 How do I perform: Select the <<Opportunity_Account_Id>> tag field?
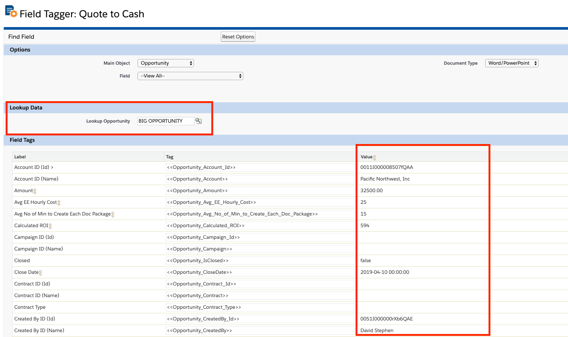[x=260, y=167]
